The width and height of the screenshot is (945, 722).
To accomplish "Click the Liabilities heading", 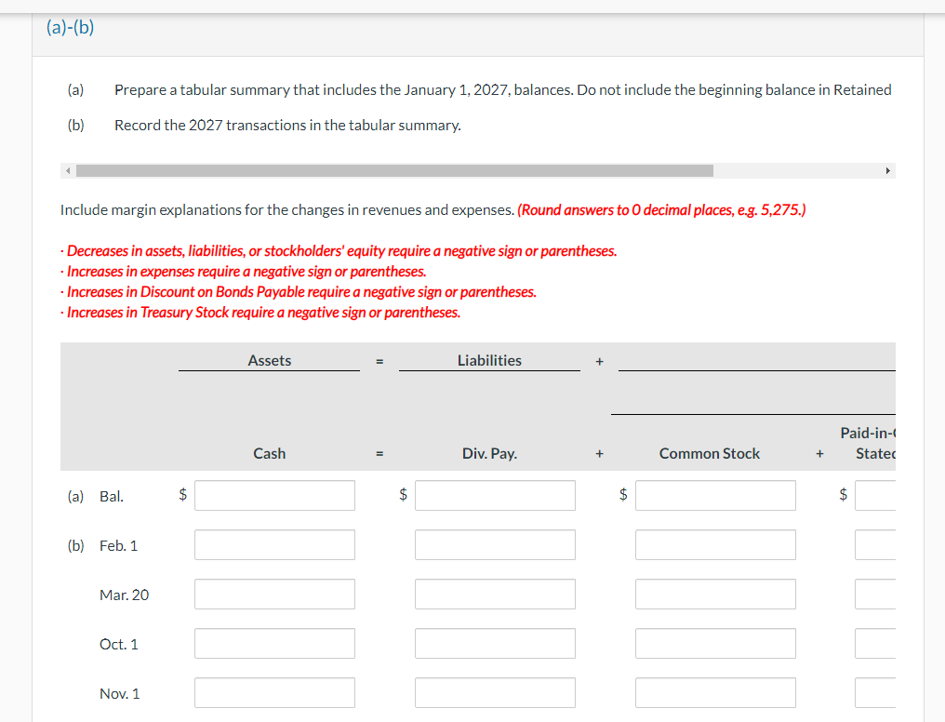I will 489,360.
